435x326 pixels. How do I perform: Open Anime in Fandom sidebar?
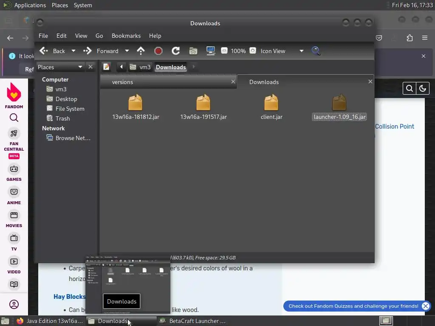tap(14, 196)
